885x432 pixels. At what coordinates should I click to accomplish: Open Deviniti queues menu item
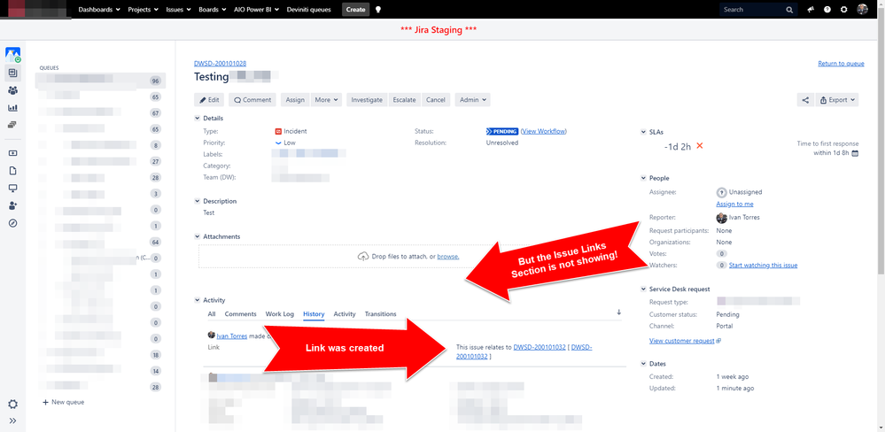309,10
